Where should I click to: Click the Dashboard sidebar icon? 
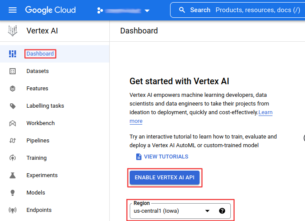point(13,54)
